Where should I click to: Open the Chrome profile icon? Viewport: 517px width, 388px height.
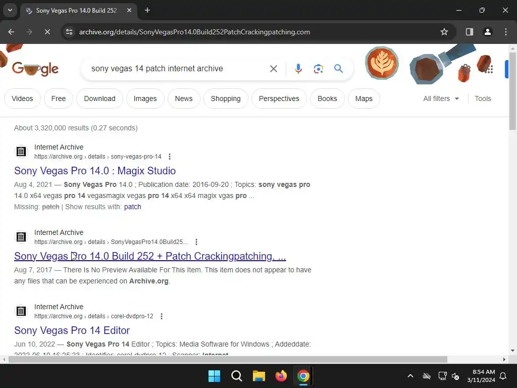488,32
